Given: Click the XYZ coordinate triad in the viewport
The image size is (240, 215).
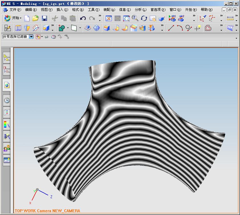Looking at the screenshot, I should [x=41, y=196].
